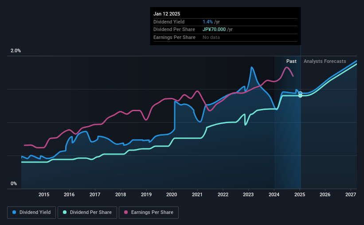Click the Dividend Yield tooltip row label
Viewport: 364px width, 225px height.
[x=169, y=22]
